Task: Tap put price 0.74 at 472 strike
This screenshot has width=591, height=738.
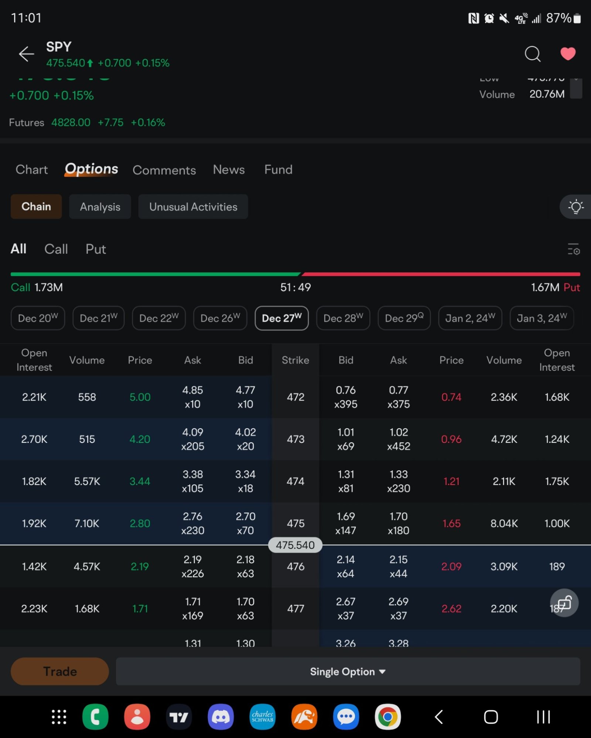Action: pyautogui.click(x=451, y=397)
